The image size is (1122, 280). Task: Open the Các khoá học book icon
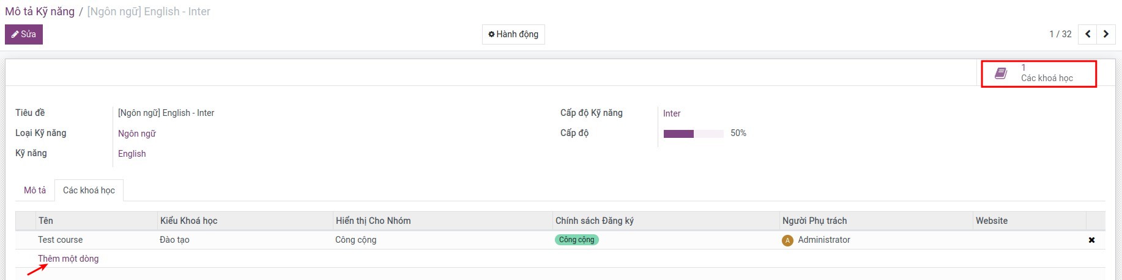1001,73
